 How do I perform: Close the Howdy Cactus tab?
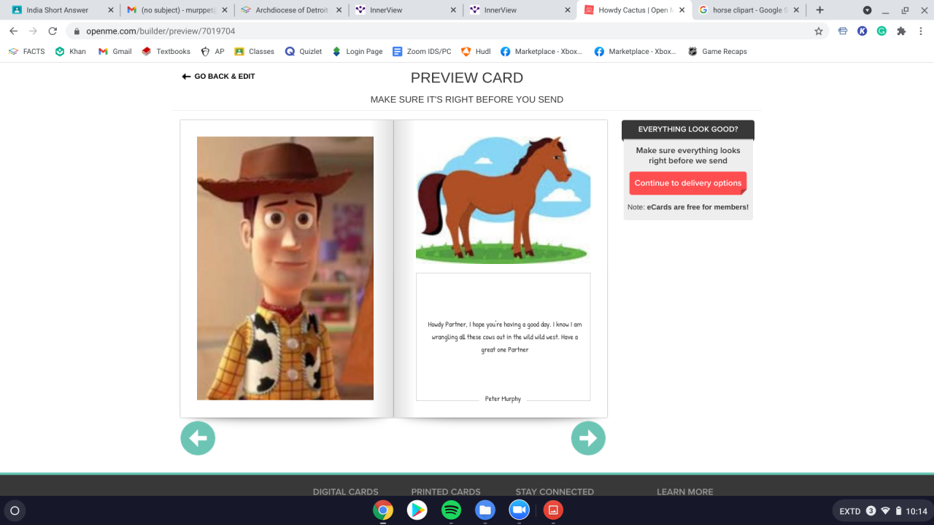coord(682,10)
